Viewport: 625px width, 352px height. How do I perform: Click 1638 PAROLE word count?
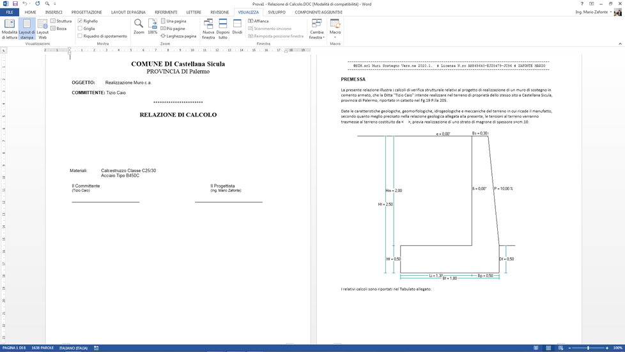[x=43, y=348]
